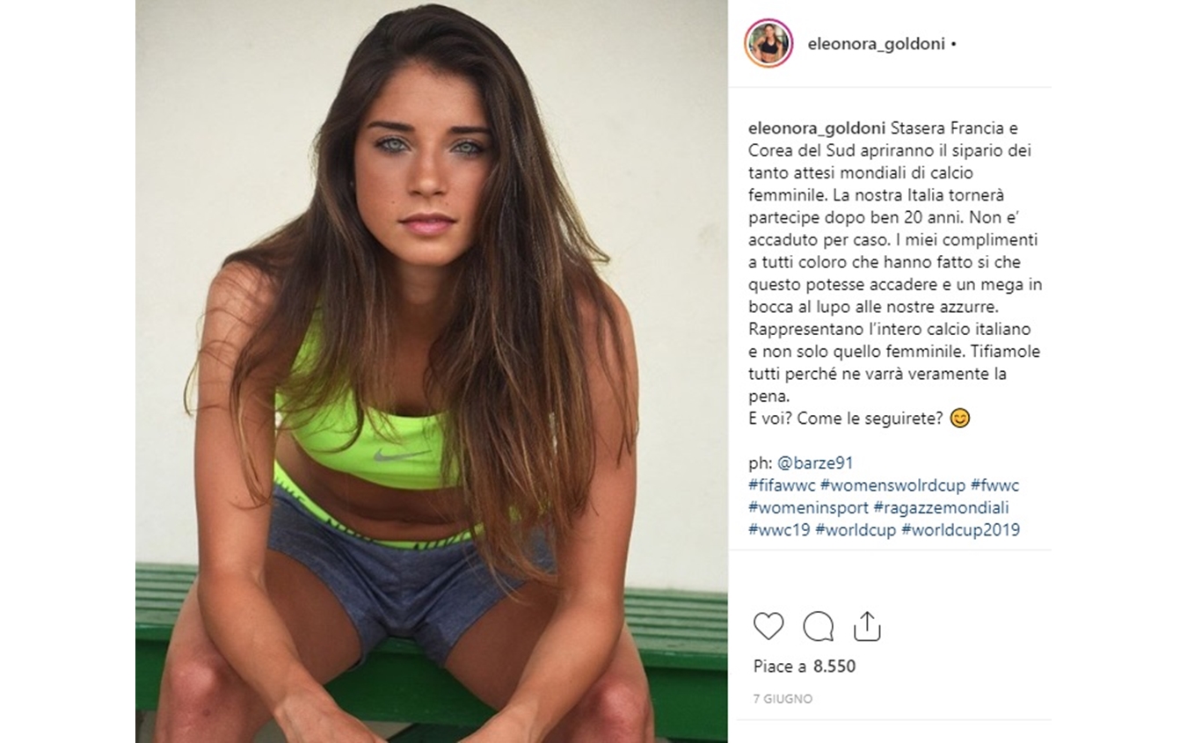Image resolution: width=1187 pixels, height=743 pixels.
Task: Open the eleonora_goldoni username in the header
Action: pyautogui.click(x=876, y=43)
